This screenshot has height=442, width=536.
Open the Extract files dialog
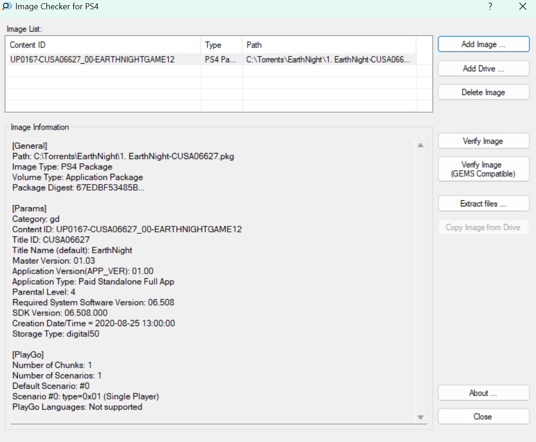coord(483,204)
